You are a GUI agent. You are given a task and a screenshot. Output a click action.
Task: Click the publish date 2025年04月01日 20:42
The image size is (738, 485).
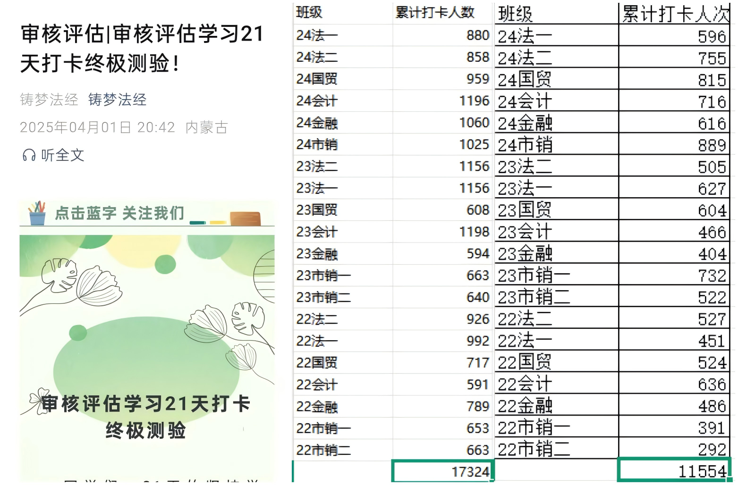point(97,127)
